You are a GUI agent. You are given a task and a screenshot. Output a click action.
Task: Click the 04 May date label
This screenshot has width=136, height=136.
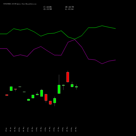click(x=15, y=129)
